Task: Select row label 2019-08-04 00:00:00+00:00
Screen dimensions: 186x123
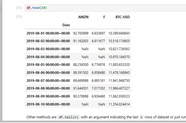Action: click(x=48, y=57)
